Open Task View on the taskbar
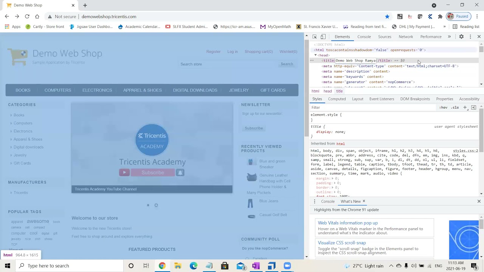Viewport: 484px width, 272px height. tap(146, 266)
